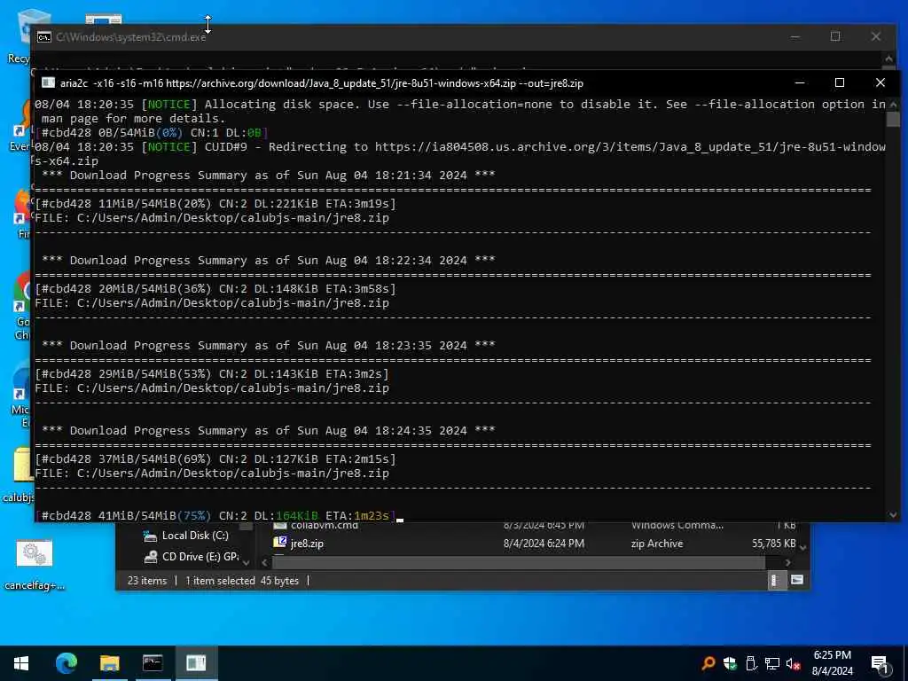The height and width of the screenshot is (681, 908).
Task: Switch Explorer to details view layout
Action: coord(775,580)
